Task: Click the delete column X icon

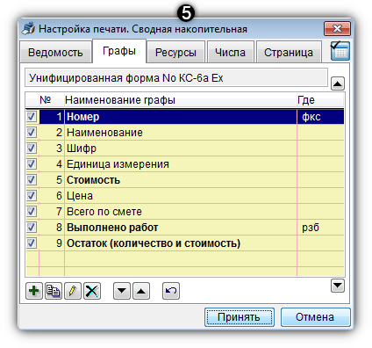Action: pyautogui.click(x=92, y=291)
